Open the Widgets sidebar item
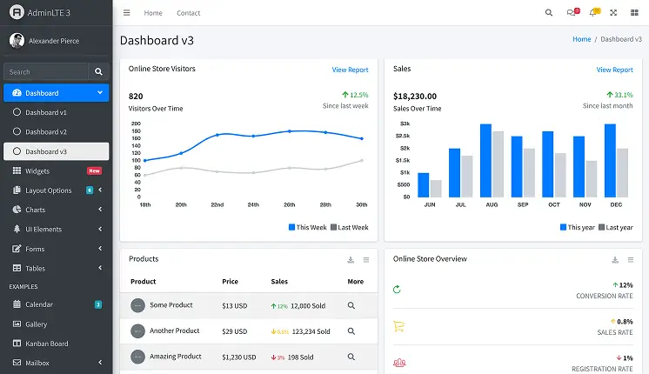The width and height of the screenshot is (649, 374). (57, 170)
